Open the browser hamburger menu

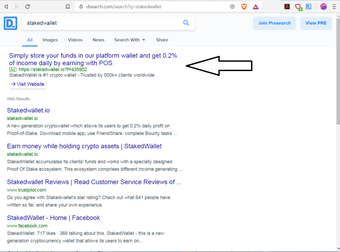pyautogui.click(x=334, y=7)
